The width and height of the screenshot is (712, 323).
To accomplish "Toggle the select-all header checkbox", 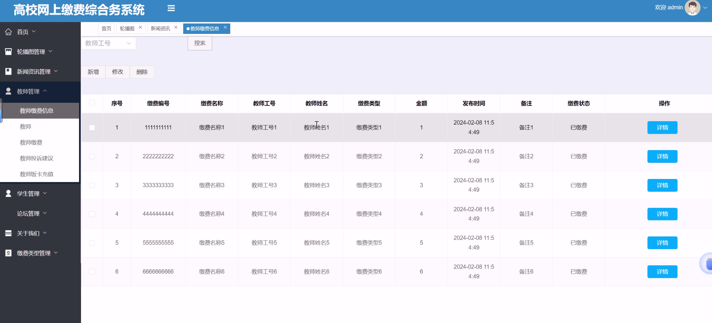I will point(92,103).
